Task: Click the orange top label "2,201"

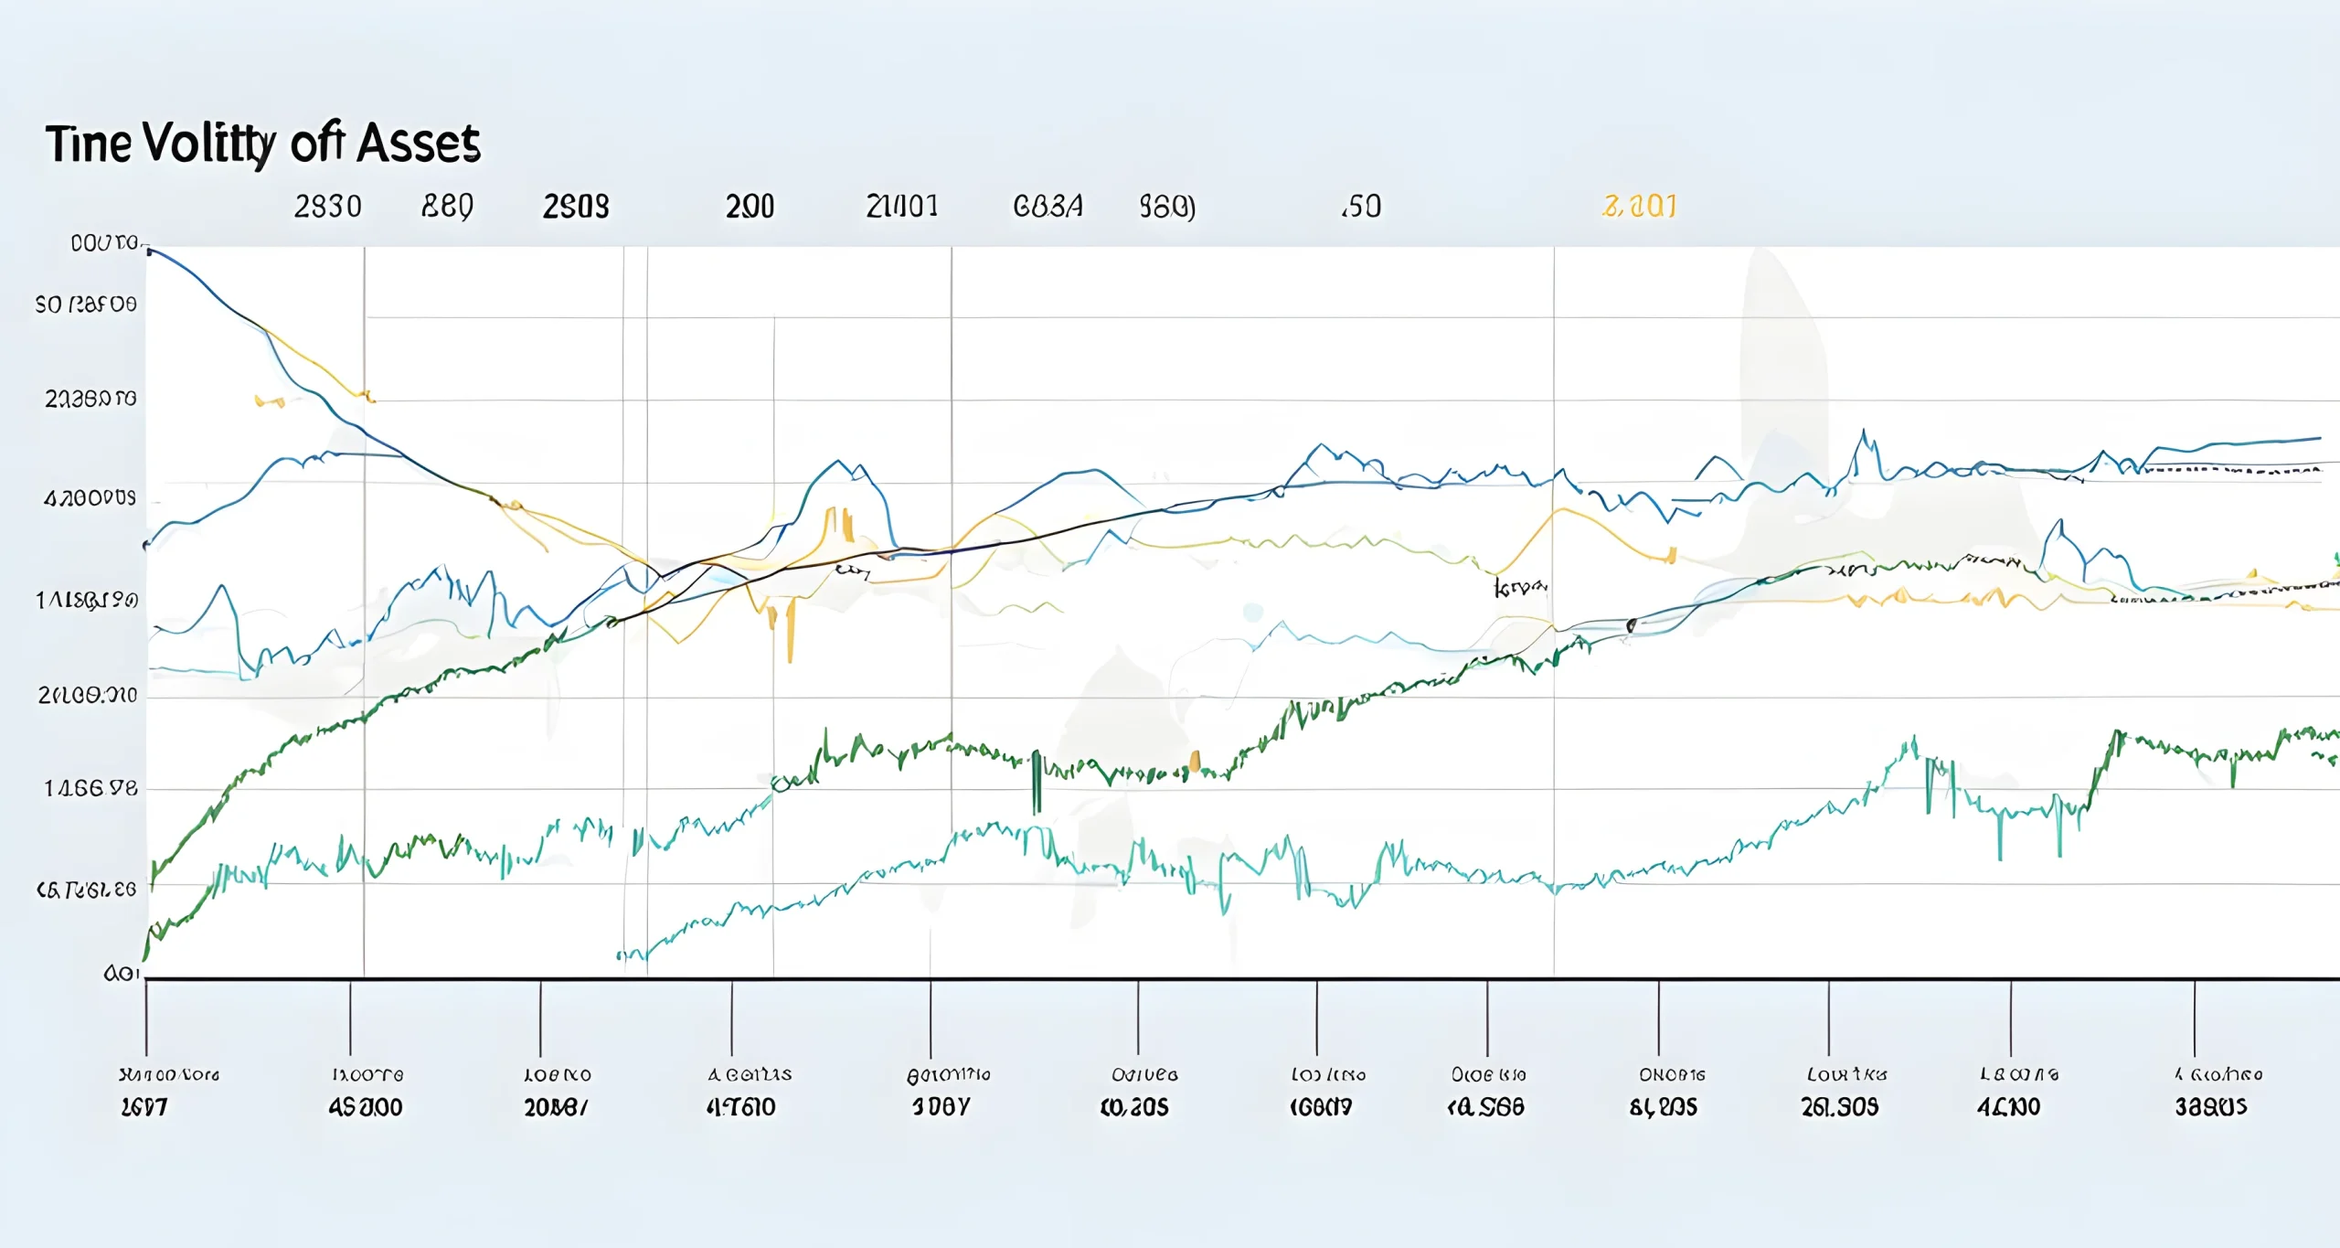Action: (x=1640, y=207)
